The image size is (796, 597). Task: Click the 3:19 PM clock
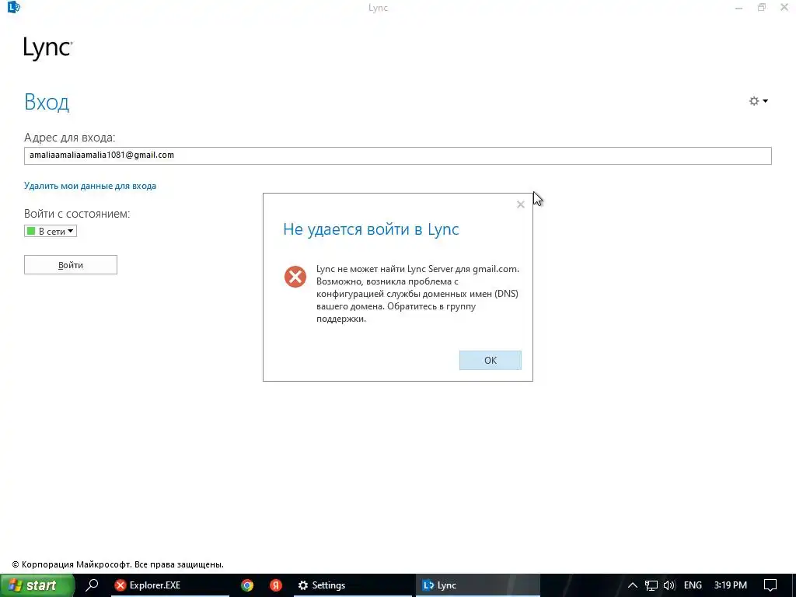click(731, 585)
